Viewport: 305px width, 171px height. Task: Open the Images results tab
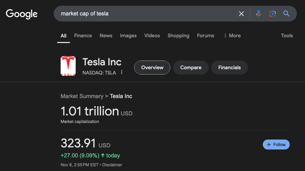point(128,36)
